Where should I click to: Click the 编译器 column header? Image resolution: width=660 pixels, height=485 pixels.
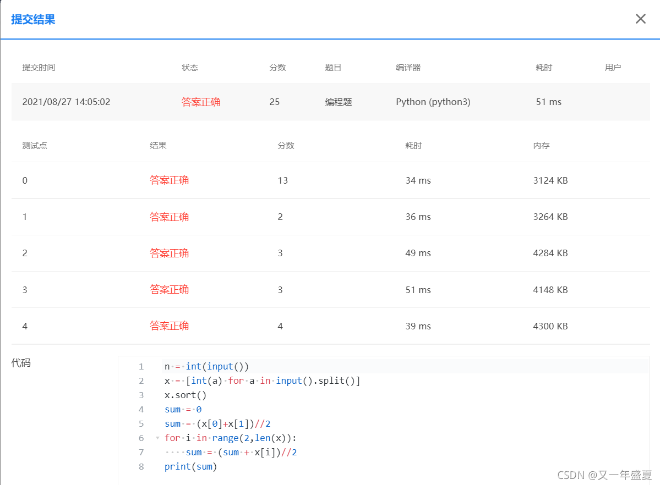point(407,67)
